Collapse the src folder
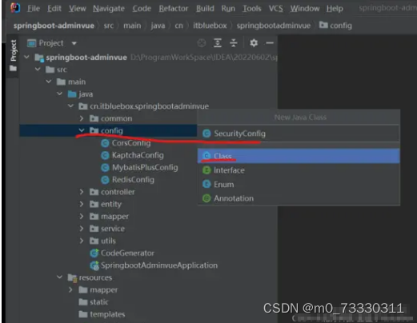Screen dimensions: 417x323 point(38,70)
